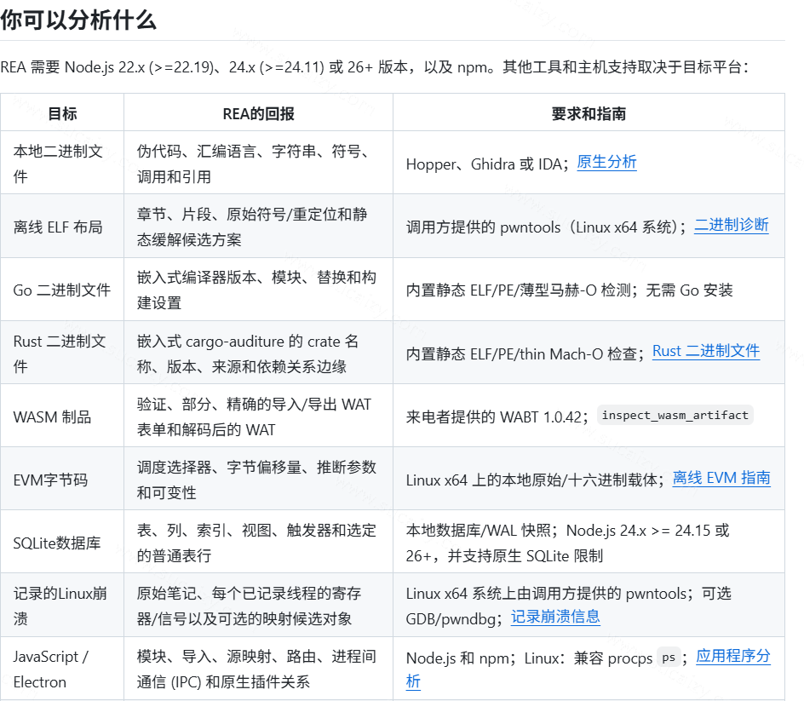Click the text 本地数据库/WAL 快照
The height and width of the screenshot is (701, 804).
point(478,531)
